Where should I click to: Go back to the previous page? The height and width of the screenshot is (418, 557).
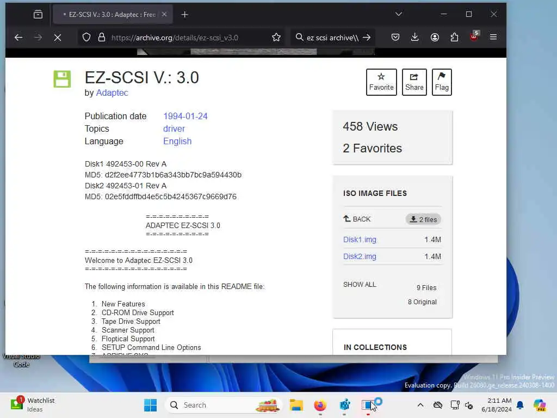18,38
